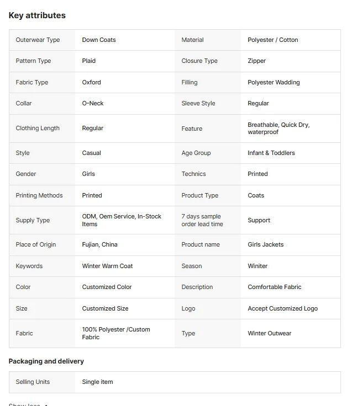This screenshot has height=406, width=352.
Task: Click the Fujian, China place of origin
Action: pyautogui.click(x=99, y=244)
